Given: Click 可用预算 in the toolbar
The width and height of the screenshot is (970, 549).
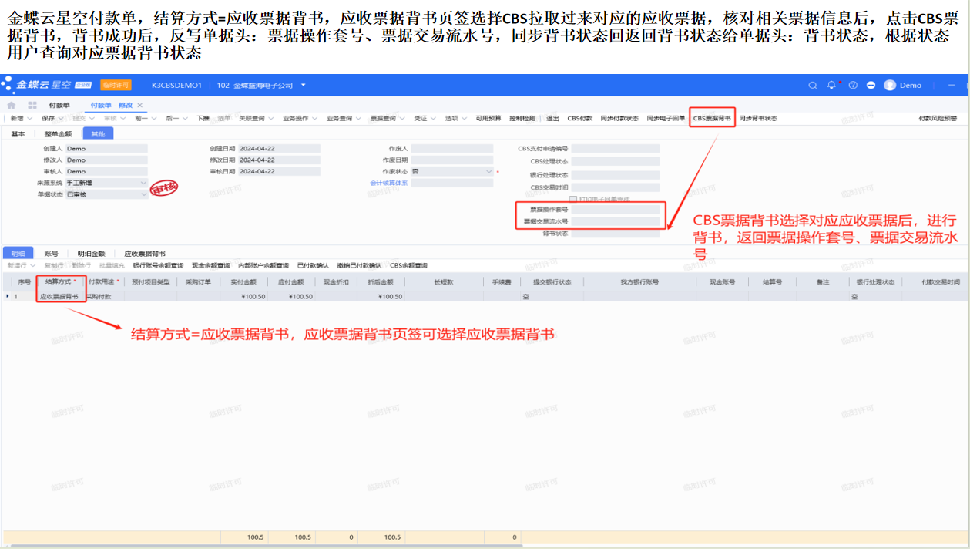Looking at the screenshot, I should pyautogui.click(x=488, y=118).
